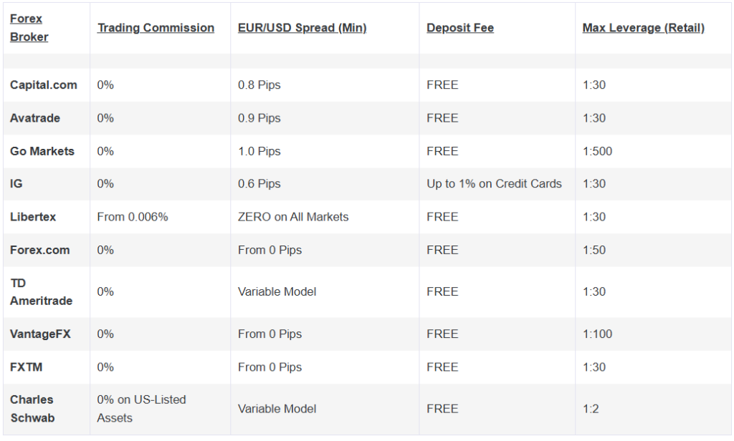Click the Charles Schwab broker name
This screenshot has height=441, width=734.
click(x=32, y=409)
